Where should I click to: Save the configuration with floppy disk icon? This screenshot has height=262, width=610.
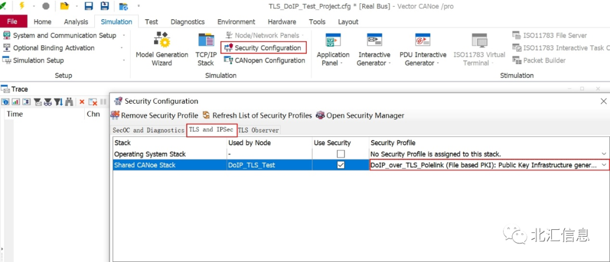(x=89, y=6)
